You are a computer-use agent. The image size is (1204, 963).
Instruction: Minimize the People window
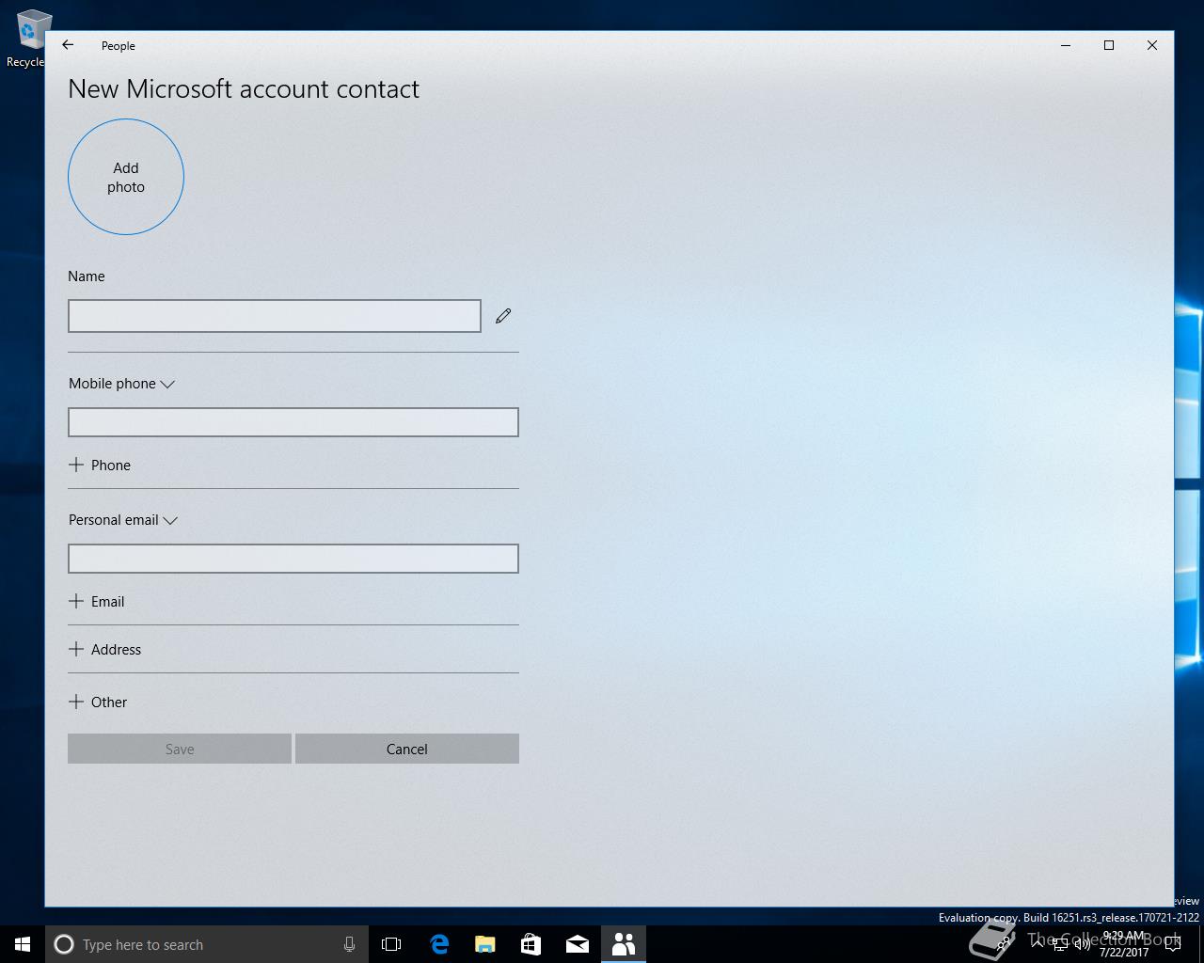[x=1066, y=45]
